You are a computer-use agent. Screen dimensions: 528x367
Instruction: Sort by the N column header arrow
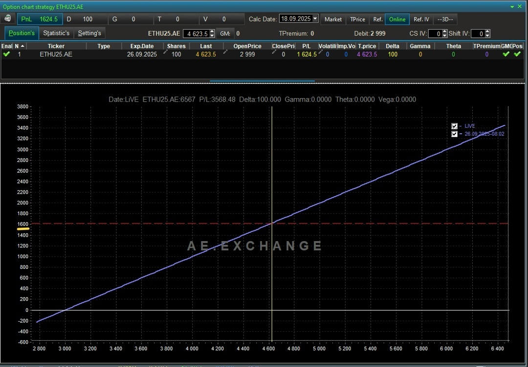click(22, 46)
